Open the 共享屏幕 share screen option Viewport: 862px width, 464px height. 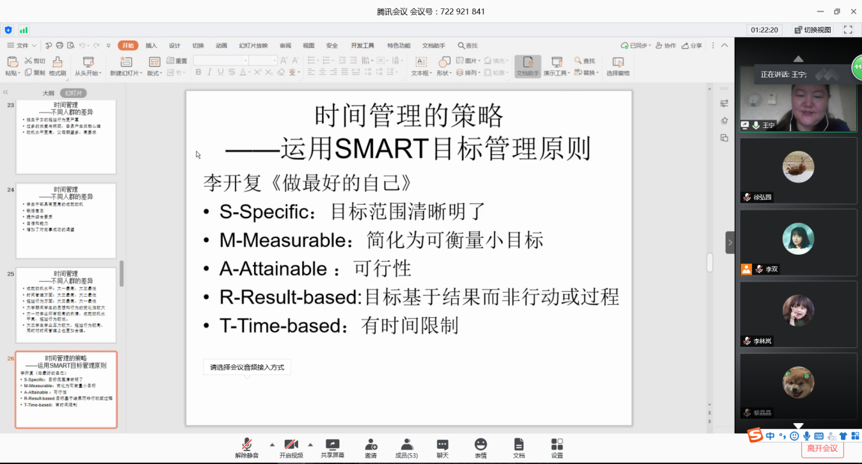pyautogui.click(x=332, y=448)
